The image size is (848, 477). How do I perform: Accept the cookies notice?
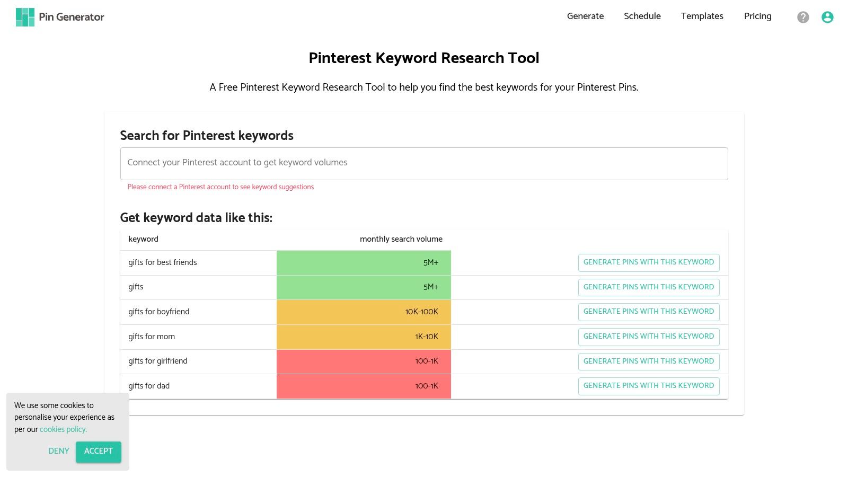pos(98,452)
